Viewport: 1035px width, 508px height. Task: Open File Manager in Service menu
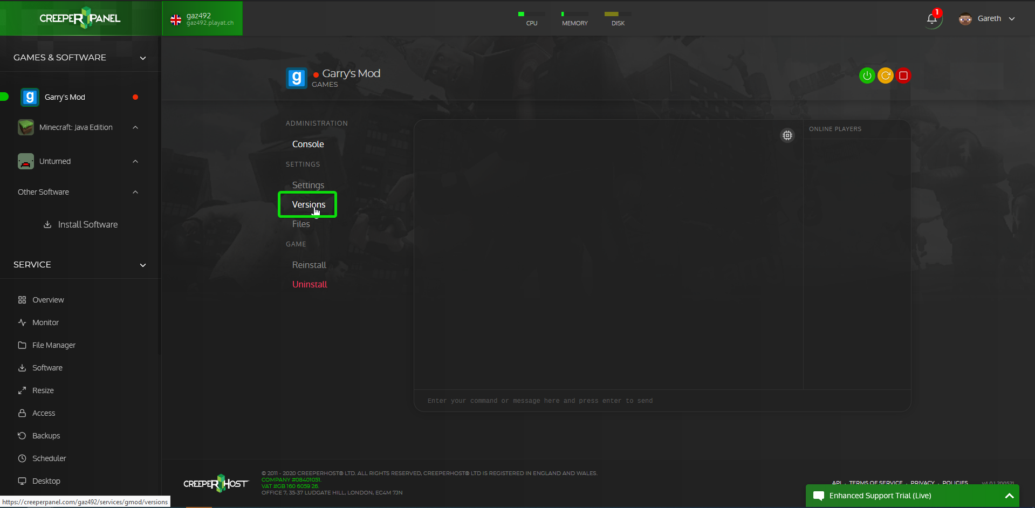(x=54, y=345)
